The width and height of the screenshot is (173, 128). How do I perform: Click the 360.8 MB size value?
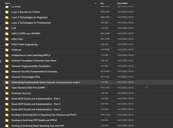coord(105,12)
